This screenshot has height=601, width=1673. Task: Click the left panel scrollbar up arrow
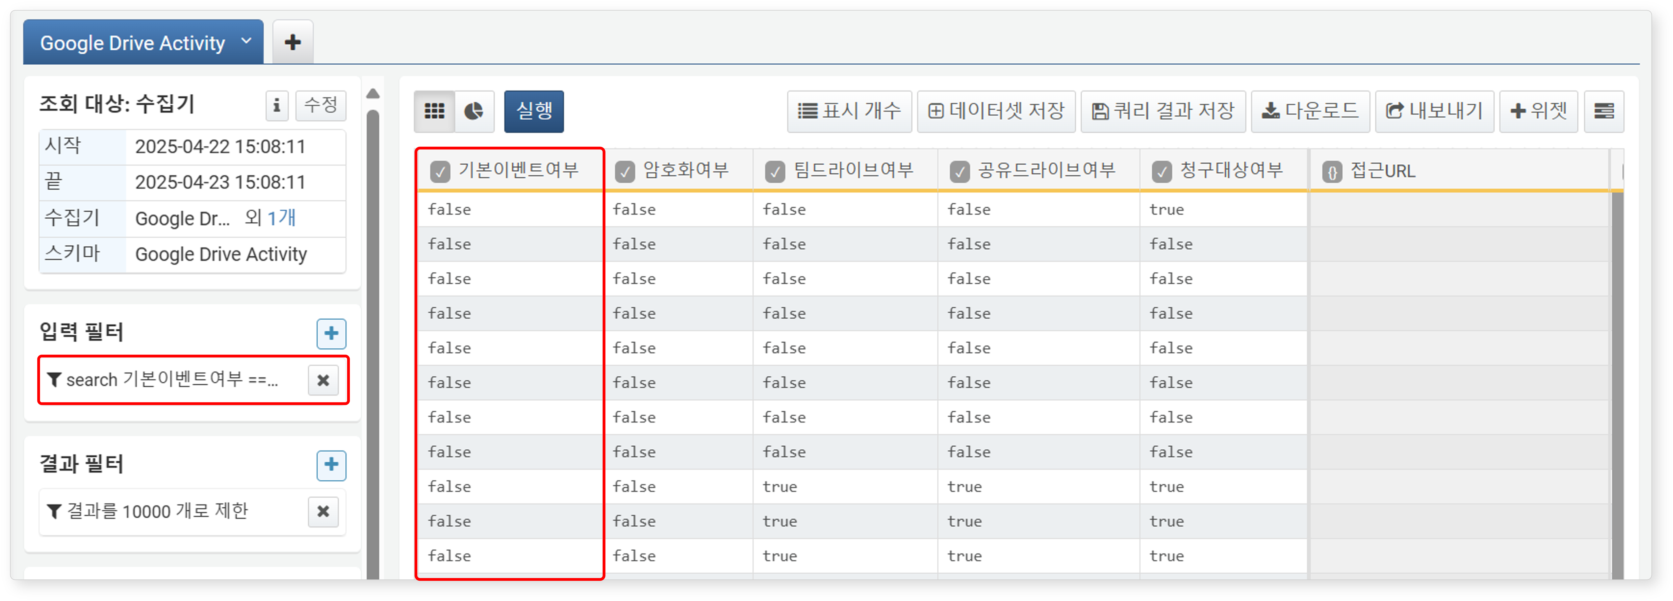click(373, 93)
